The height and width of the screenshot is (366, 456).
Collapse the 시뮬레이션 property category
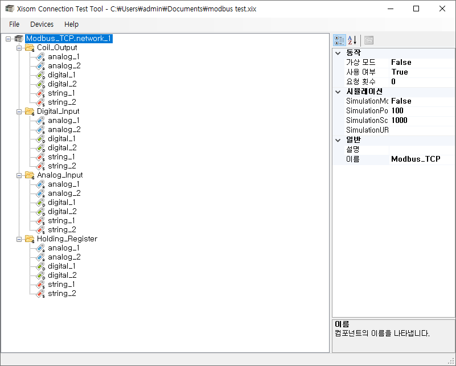point(338,92)
